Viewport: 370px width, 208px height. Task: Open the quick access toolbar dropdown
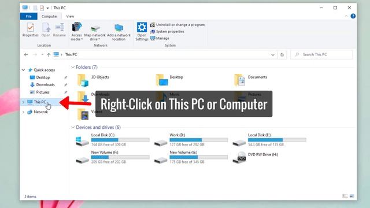[47, 8]
